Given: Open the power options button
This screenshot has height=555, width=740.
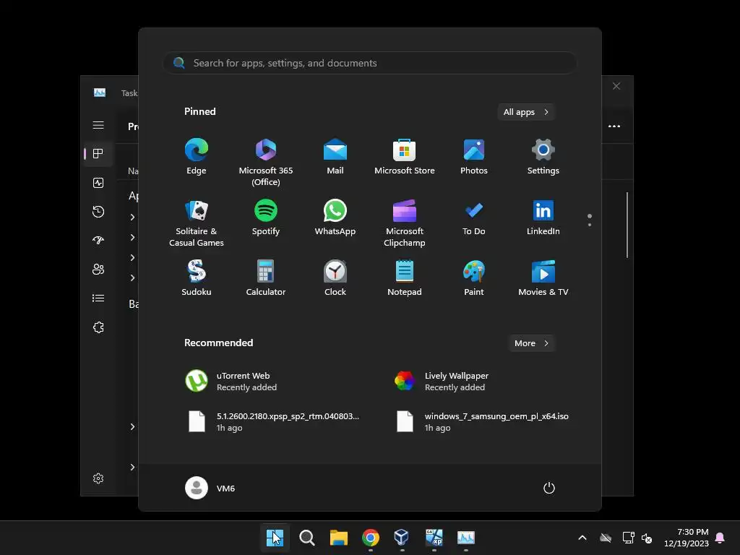Looking at the screenshot, I should (x=549, y=488).
